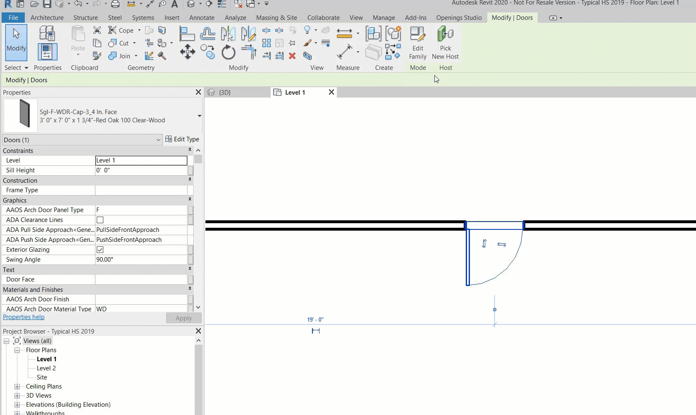696x415 pixels.
Task: Select the Join geometry tool
Action: click(119, 56)
